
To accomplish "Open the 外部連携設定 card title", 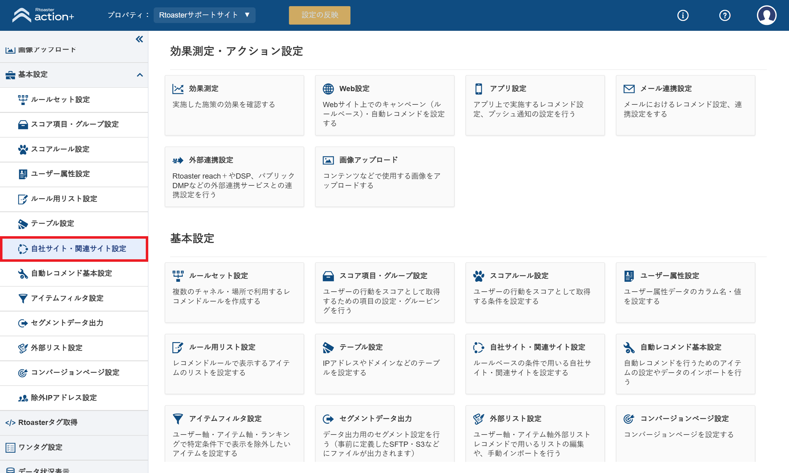I will 211,160.
